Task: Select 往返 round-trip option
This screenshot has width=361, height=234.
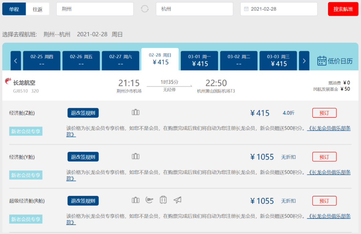Action: pyautogui.click(x=37, y=9)
